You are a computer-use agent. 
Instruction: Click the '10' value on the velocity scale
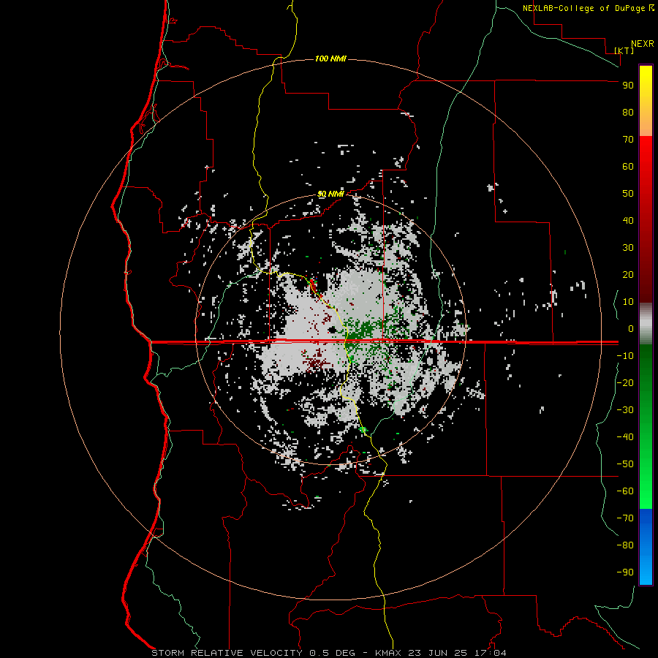628,302
